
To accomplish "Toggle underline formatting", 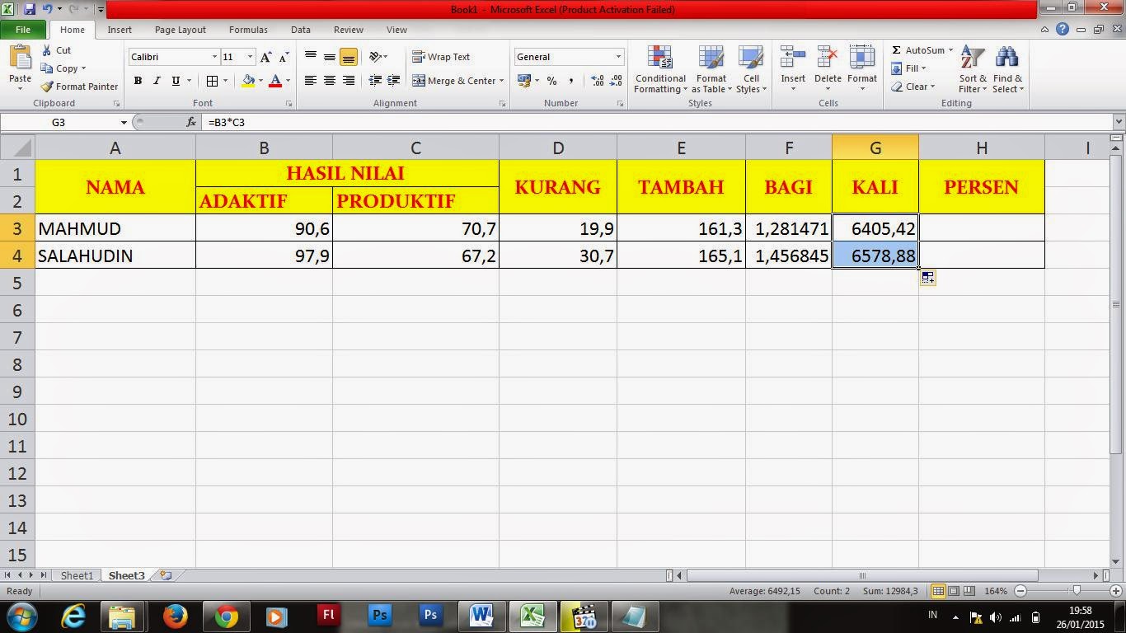I will click(173, 81).
